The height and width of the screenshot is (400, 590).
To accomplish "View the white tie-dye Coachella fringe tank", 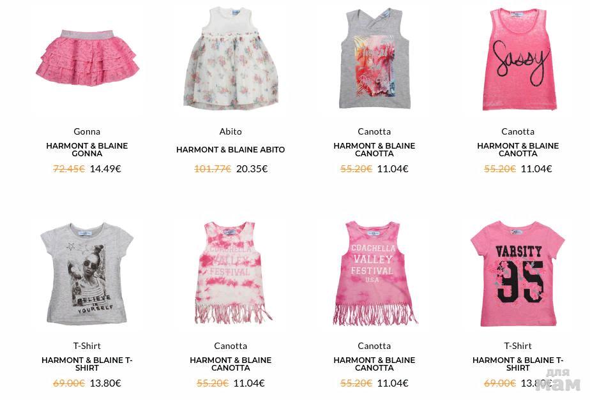I will coord(231,272).
